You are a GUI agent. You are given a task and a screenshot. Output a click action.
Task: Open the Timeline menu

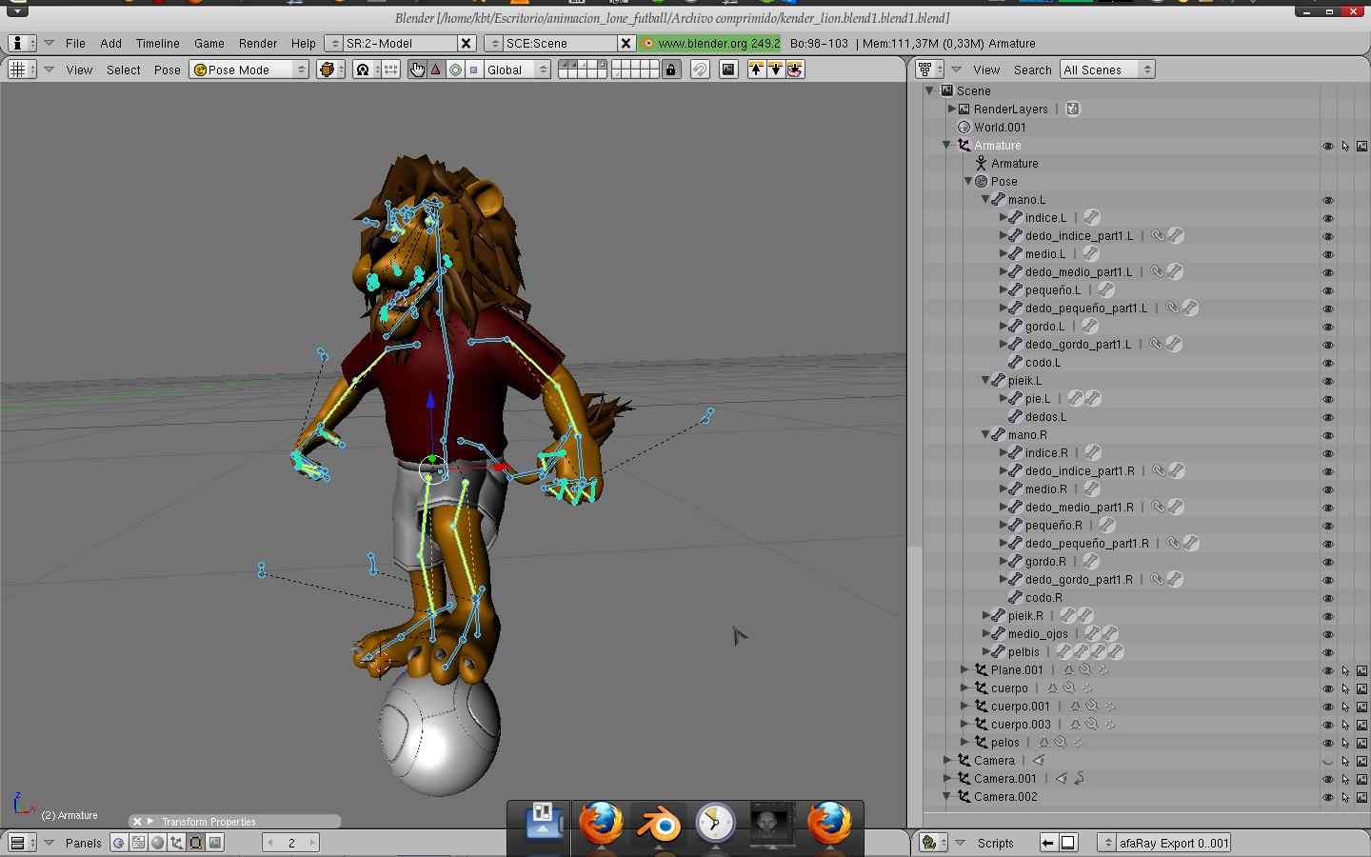pyautogui.click(x=158, y=43)
